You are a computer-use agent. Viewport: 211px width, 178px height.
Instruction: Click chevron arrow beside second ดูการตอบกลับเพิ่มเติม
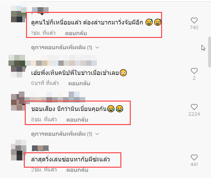(x=97, y=134)
